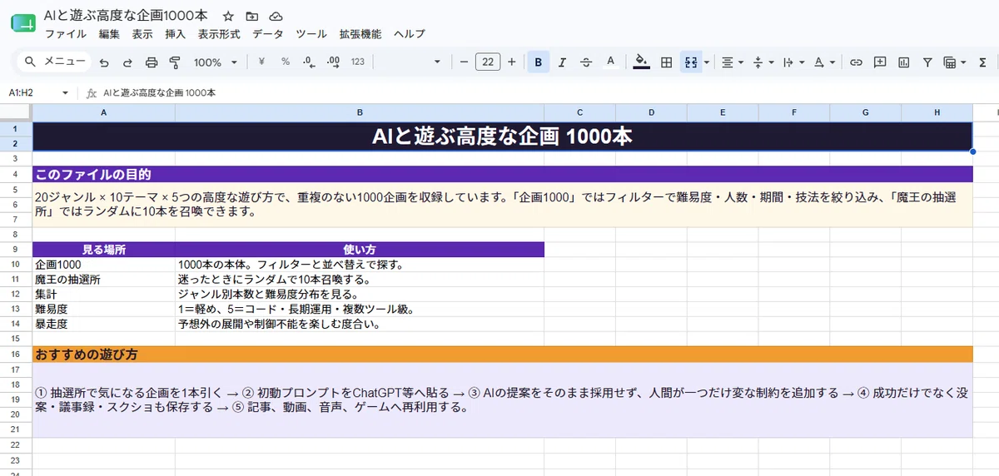Image resolution: width=999 pixels, height=476 pixels.
Task: Open the ヘルプ menu
Action: (409, 34)
